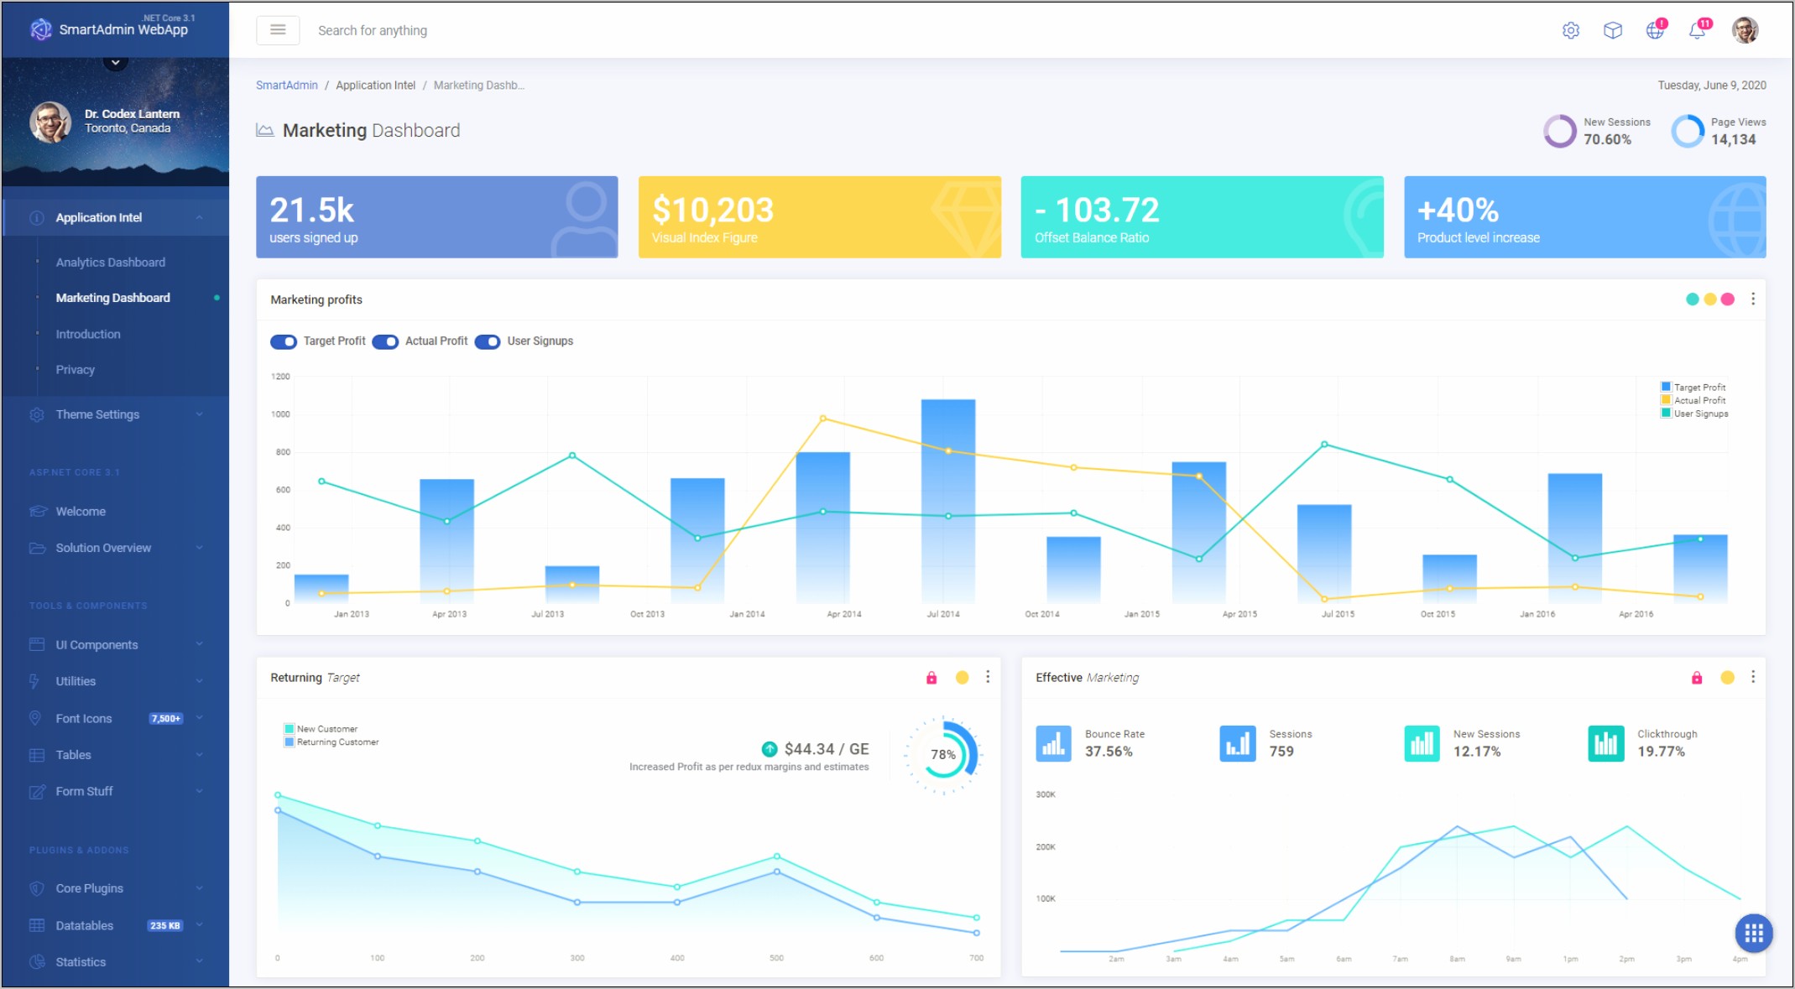Expand the Font Icons menu chevron
The image size is (1795, 989).
point(199,718)
